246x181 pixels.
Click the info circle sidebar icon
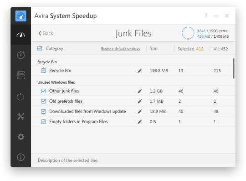click(x=20, y=157)
